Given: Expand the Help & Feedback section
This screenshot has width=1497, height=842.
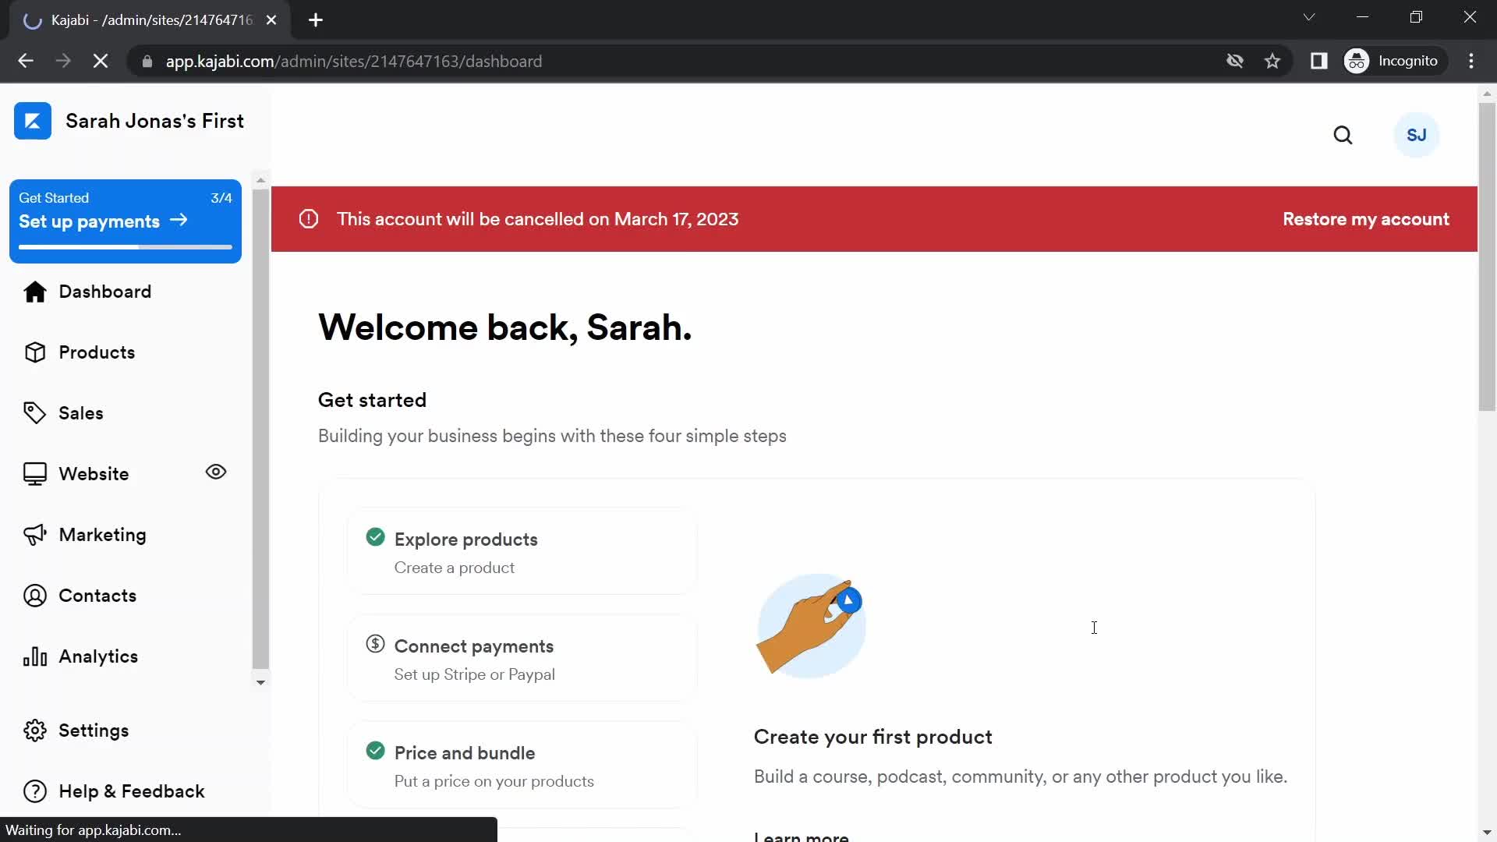Looking at the screenshot, I should (x=132, y=791).
